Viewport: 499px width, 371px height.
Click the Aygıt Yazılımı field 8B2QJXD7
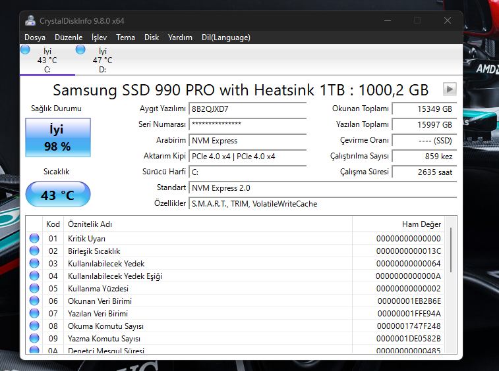(x=248, y=109)
